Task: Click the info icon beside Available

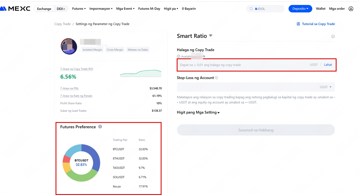Action: point(179,56)
